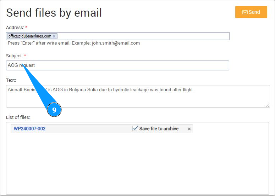This screenshot has width=275, height=196.
Task: Focus the Address input field
Action: (142, 36)
